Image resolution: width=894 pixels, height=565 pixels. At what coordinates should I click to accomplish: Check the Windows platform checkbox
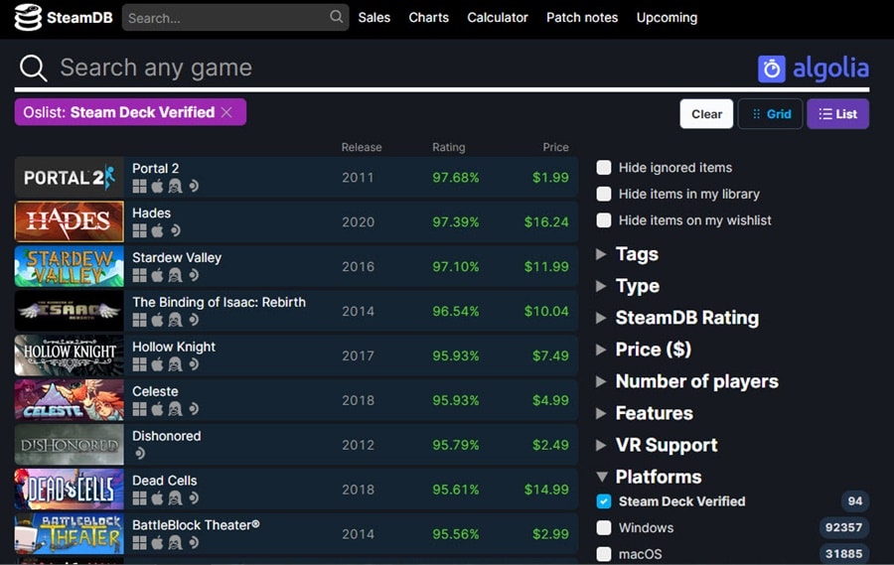click(604, 527)
